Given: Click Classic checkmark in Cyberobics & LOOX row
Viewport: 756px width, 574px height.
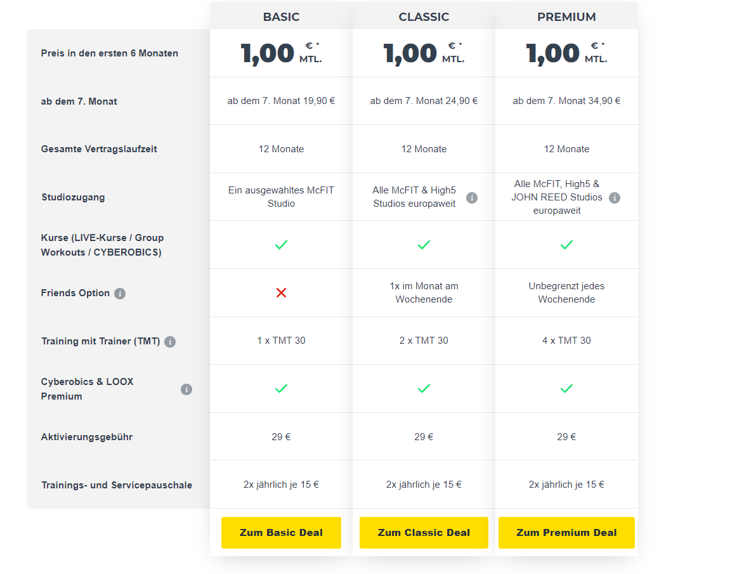Looking at the screenshot, I should click(424, 388).
